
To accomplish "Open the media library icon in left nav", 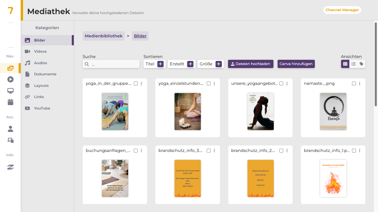I will pos(10,68).
